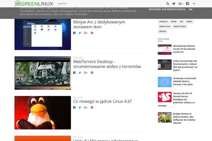Image resolution: width=212 pixels, height=141 pixels.
Task: Share WebTorrent Desktop article on Google+
Action: pyautogui.click(x=86, y=73)
